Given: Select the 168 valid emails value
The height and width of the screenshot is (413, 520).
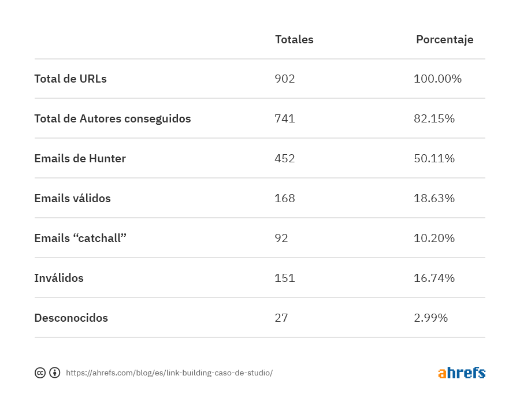Looking at the screenshot, I should pyautogui.click(x=285, y=198).
